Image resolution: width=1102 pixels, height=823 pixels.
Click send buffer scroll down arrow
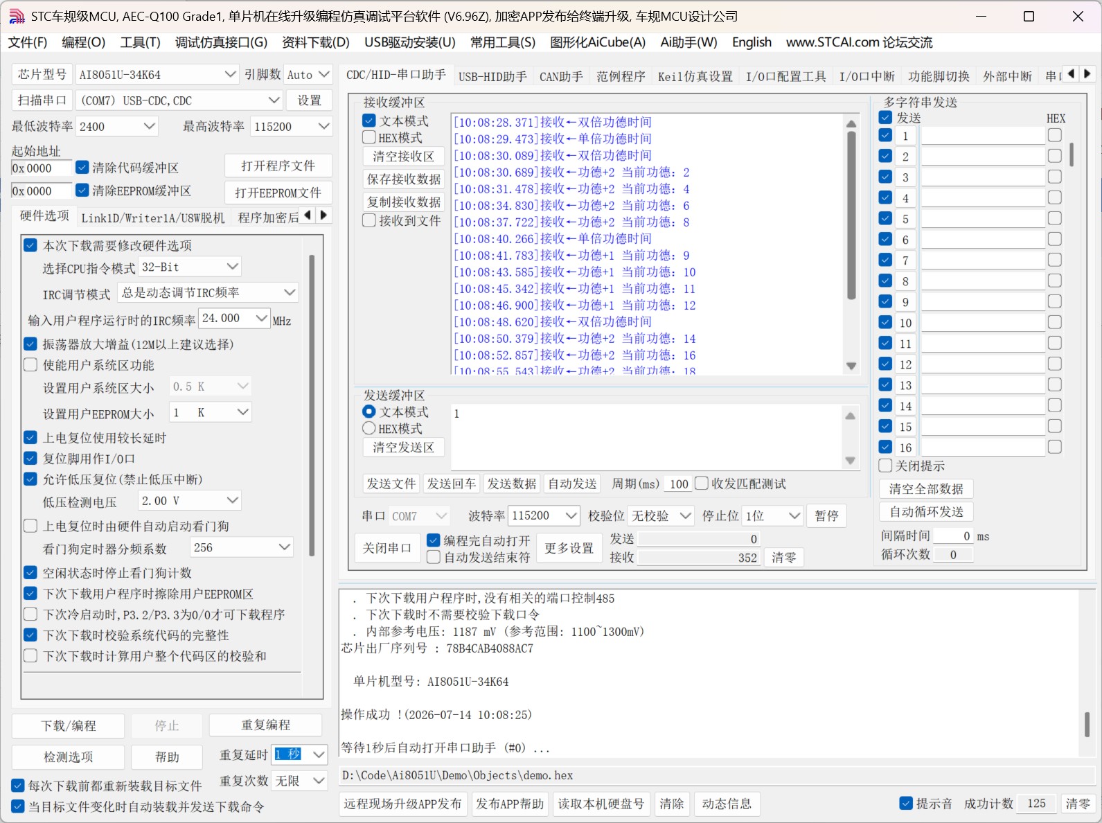851,461
